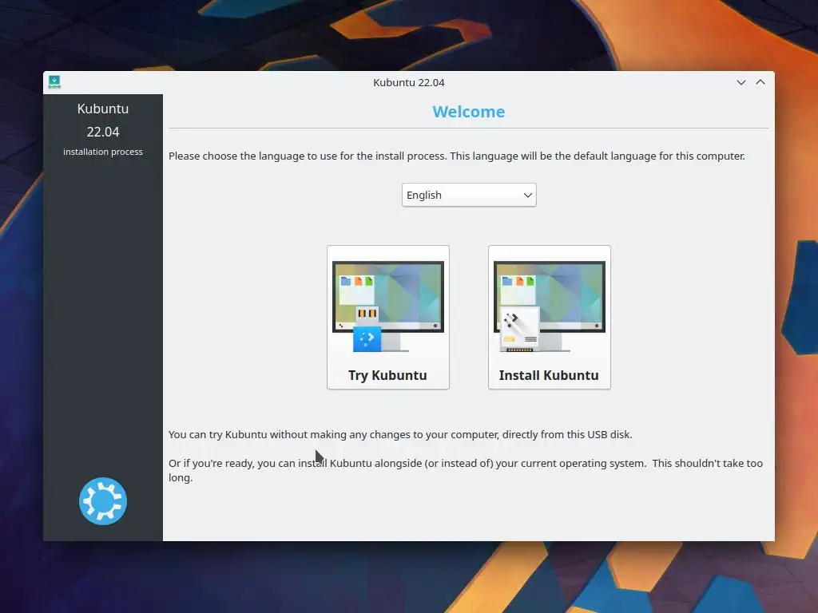Click the Kubuntu gear logo in sidebar
818x613 pixels.
tap(103, 501)
